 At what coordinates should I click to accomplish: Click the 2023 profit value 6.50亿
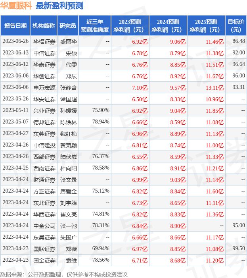[x=140, y=99]
